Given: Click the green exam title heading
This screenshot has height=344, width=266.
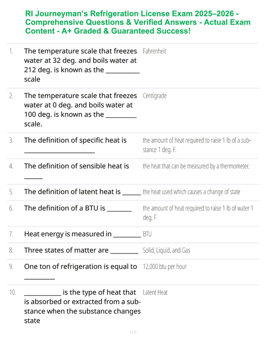Looking at the screenshot, I should click(138, 22).
